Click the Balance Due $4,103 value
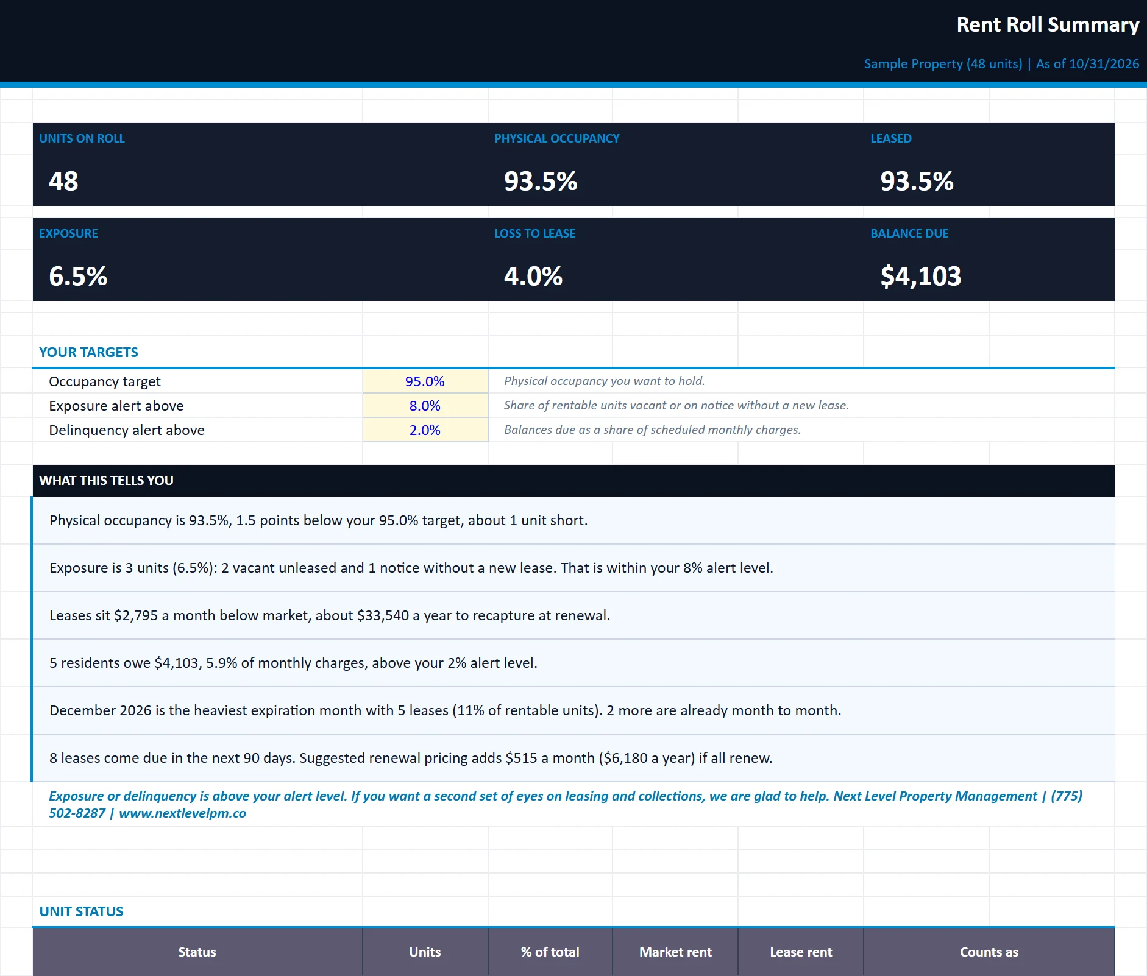1147x976 pixels. [x=920, y=276]
